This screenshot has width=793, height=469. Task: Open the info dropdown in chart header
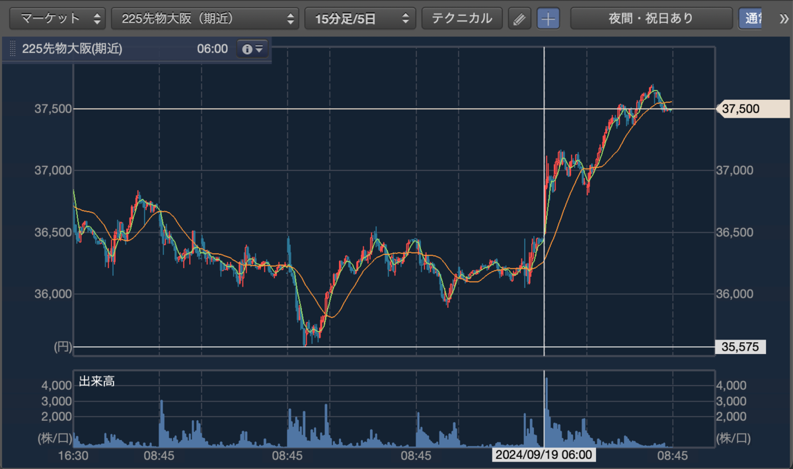(252, 49)
